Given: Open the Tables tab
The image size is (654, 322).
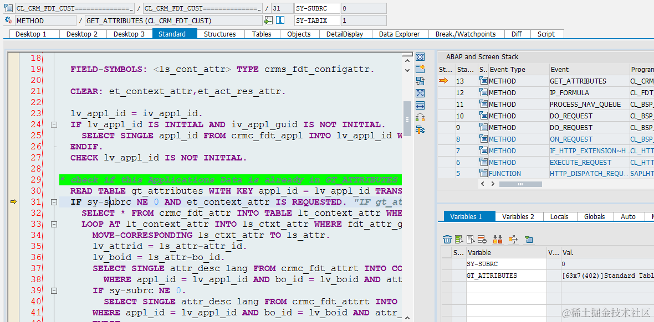Looking at the screenshot, I should [x=262, y=34].
